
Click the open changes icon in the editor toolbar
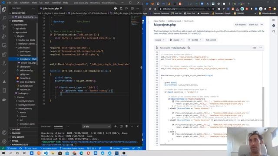[121, 8]
